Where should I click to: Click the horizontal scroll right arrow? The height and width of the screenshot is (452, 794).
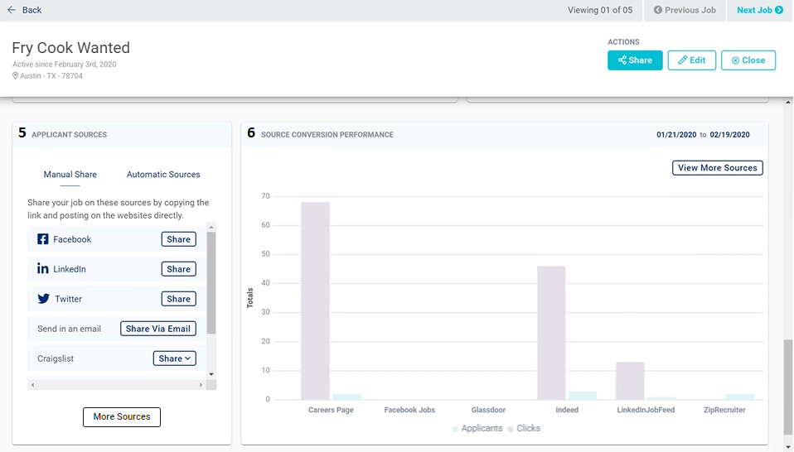pos(201,385)
